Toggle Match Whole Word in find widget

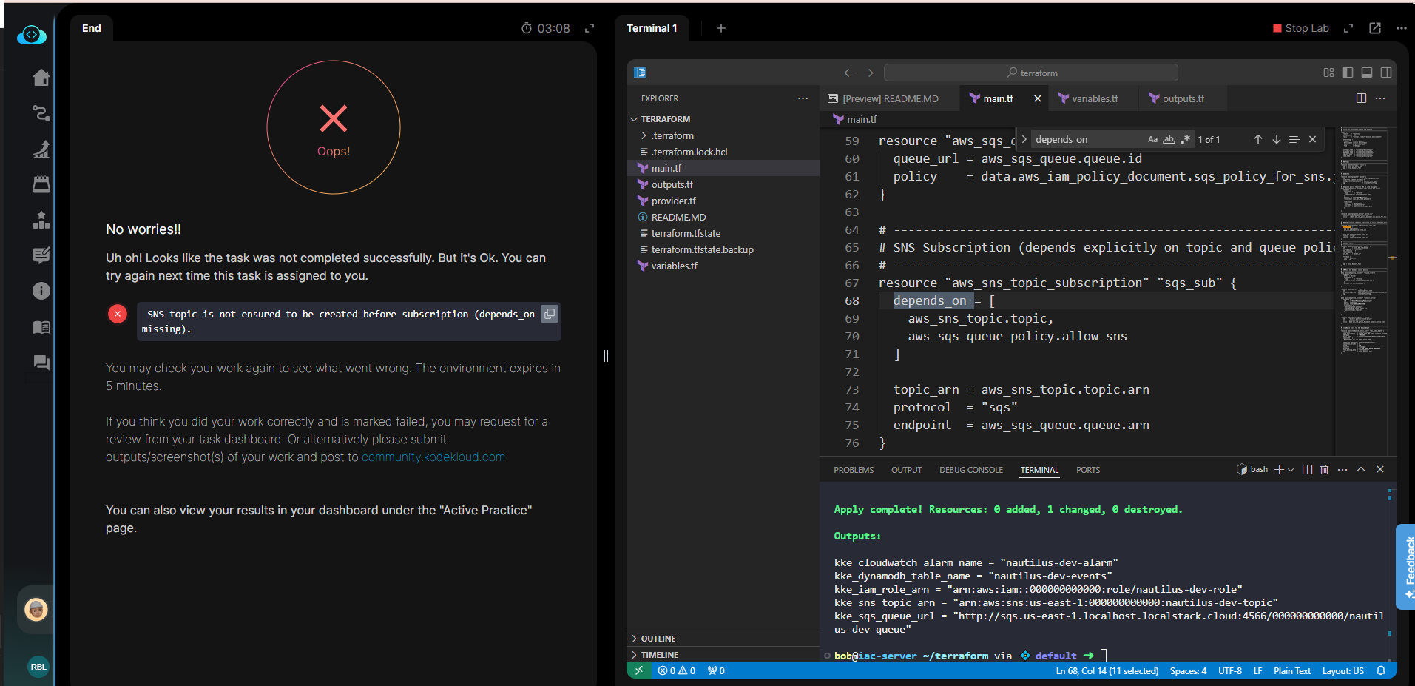[1169, 139]
